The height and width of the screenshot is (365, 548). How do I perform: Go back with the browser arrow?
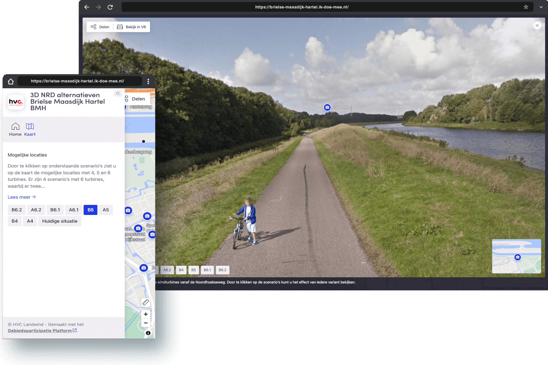(x=87, y=7)
